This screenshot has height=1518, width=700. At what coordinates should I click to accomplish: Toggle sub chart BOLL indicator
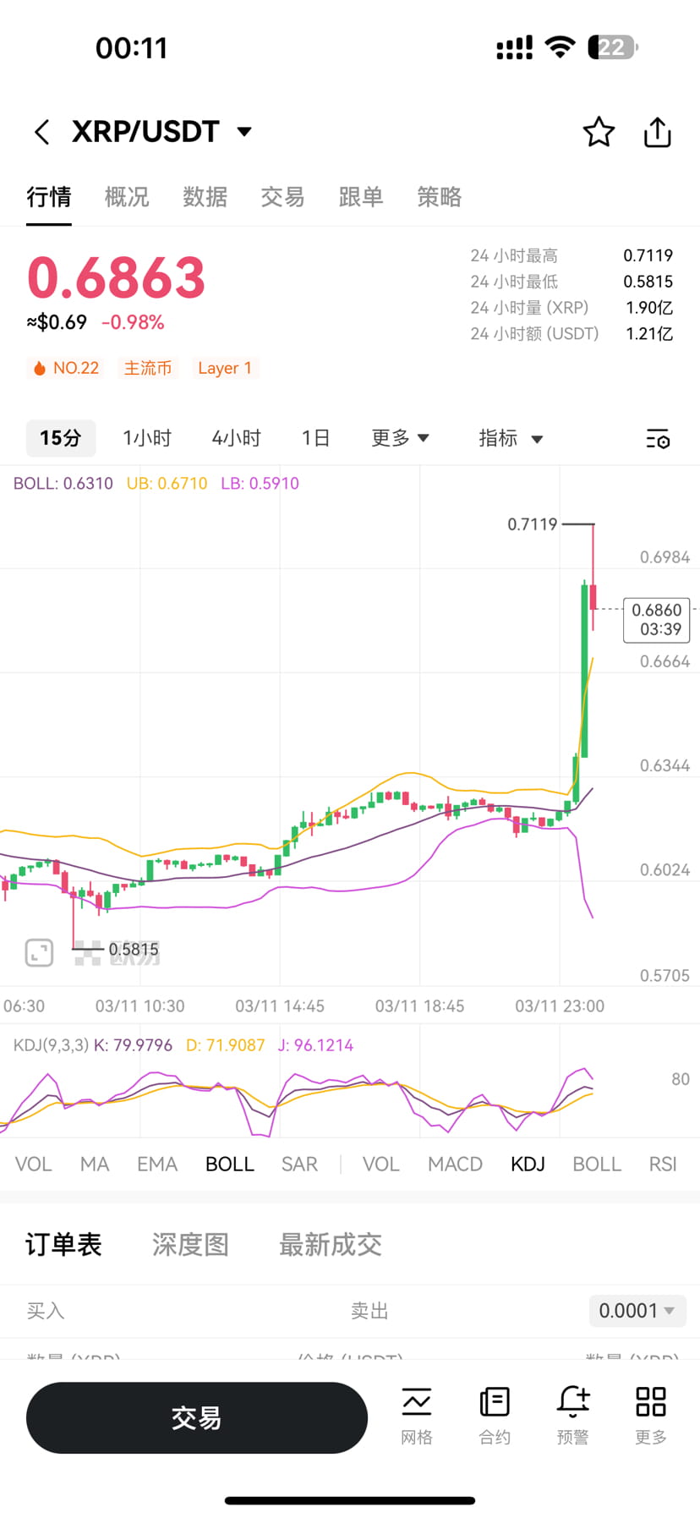[x=597, y=1165]
